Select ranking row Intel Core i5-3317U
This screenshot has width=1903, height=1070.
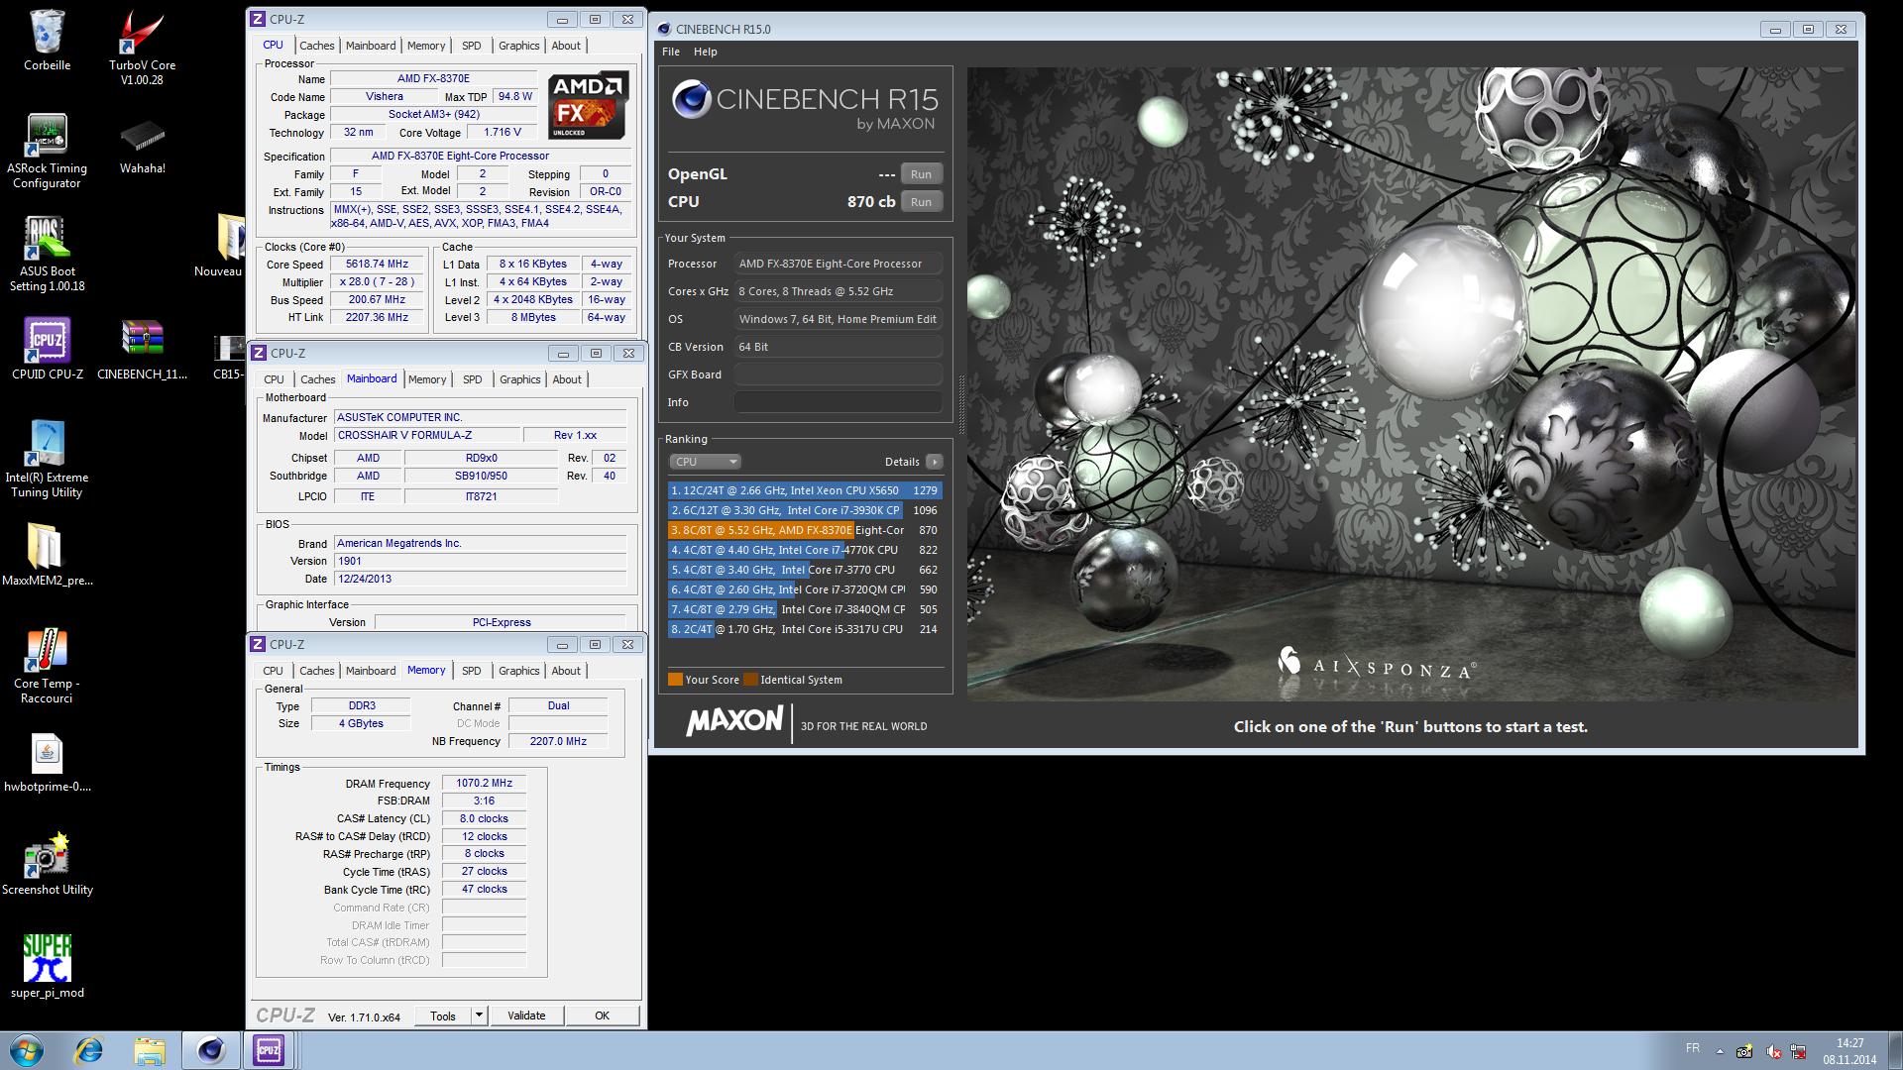click(804, 629)
